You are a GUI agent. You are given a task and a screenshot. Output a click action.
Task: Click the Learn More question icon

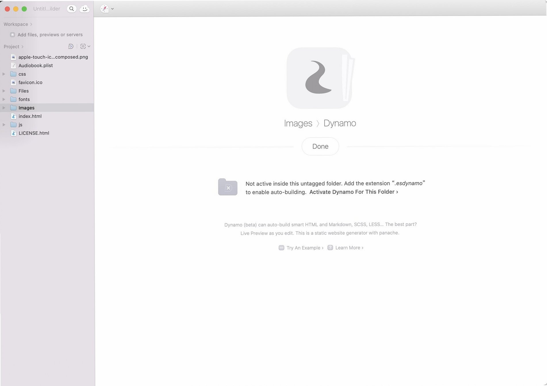pos(330,248)
